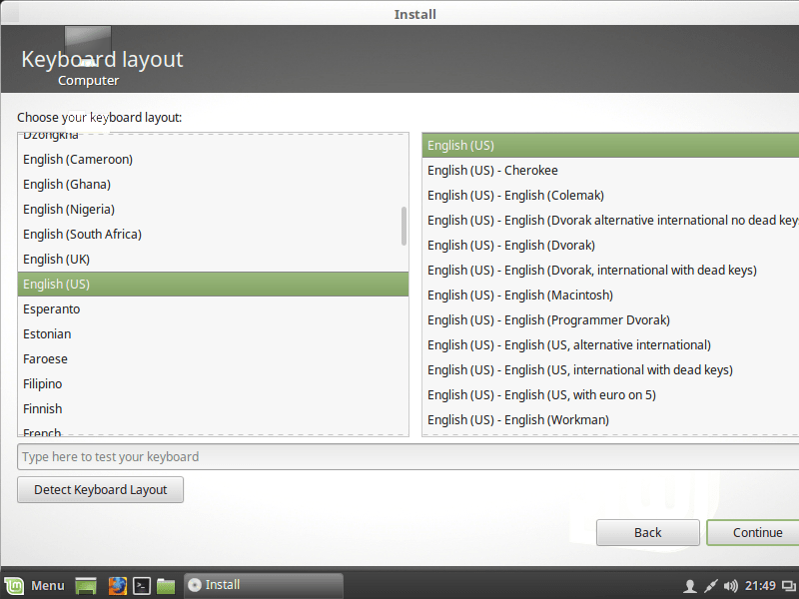Open the Linux Mint Menu button
This screenshot has height=599, width=799.
click(x=35, y=585)
